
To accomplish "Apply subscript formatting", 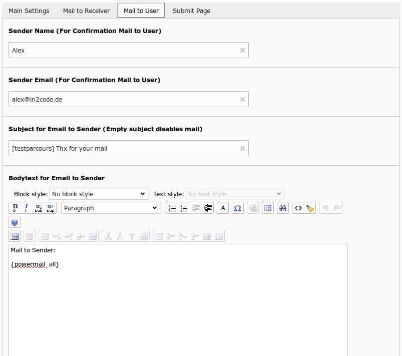I will coord(39,208).
